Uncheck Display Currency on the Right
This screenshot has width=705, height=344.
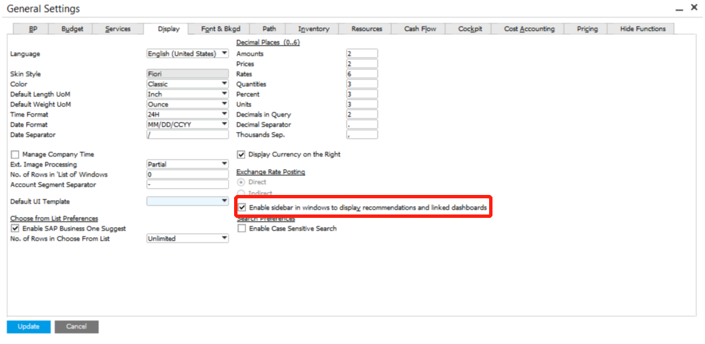[x=242, y=154]
